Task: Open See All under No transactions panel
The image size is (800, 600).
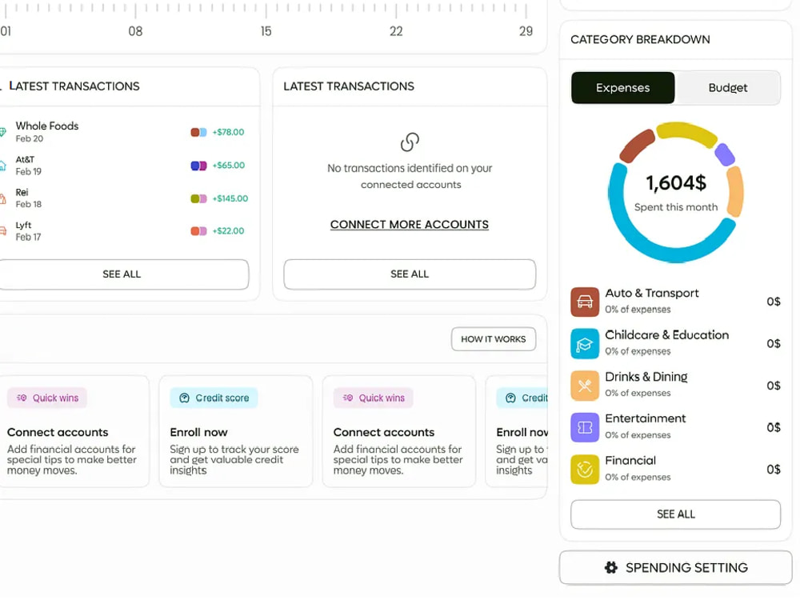Action: click(x=410, y=274)
